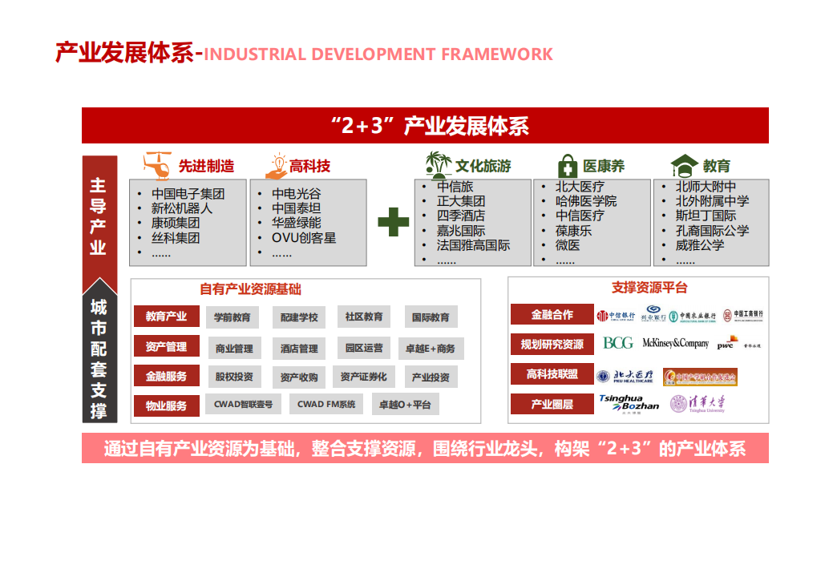833x577 pixels.
Task: Click the CWAD FM系统 gray box
Action: pos(326,404)
